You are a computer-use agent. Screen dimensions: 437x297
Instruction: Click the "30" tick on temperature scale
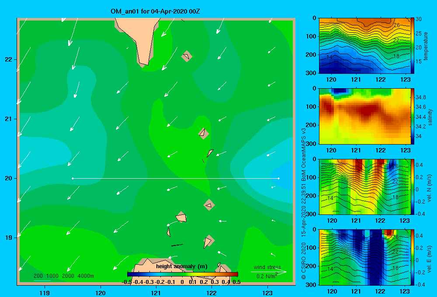point(419,19)
